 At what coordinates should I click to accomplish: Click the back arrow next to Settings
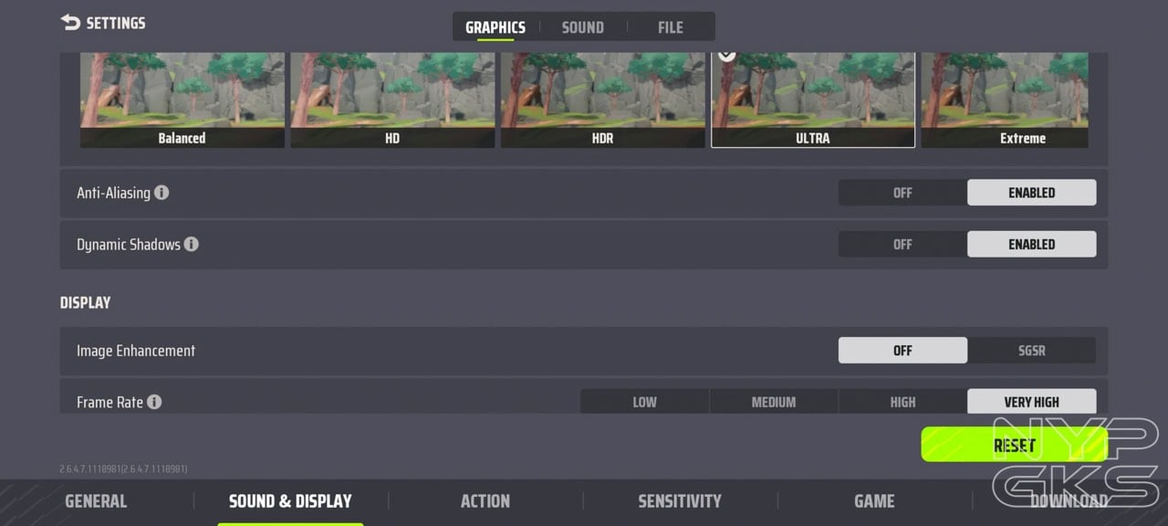(70, 23)
